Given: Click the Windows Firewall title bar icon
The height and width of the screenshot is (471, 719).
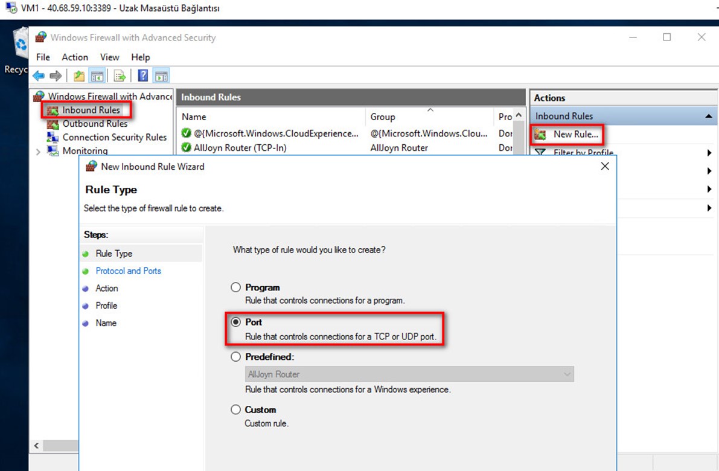Looking at the screenshot, I should [x=41, y=37].
